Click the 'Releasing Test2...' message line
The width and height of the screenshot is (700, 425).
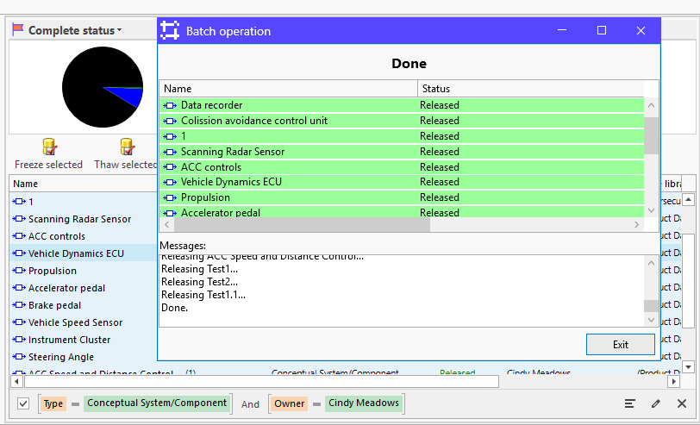click(x=199, y=282)
